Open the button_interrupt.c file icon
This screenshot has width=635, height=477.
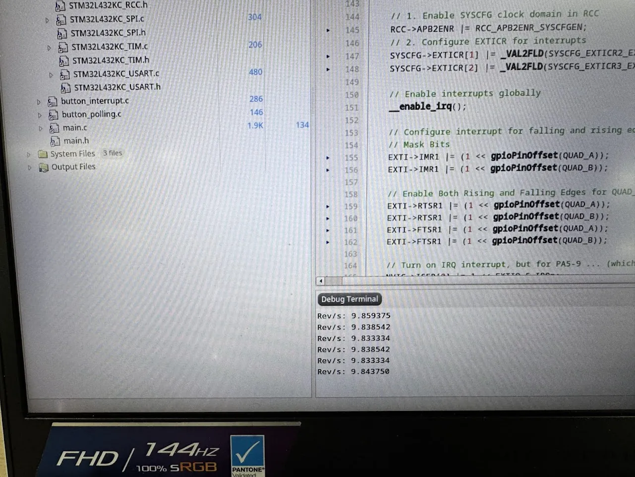pyautogui.click(x=53, y=101)
